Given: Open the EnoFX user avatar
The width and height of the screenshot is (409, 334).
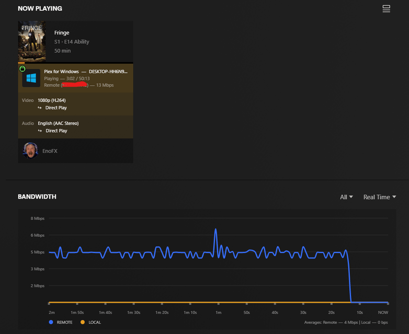Looking at the screenshot, I should 30,151.
